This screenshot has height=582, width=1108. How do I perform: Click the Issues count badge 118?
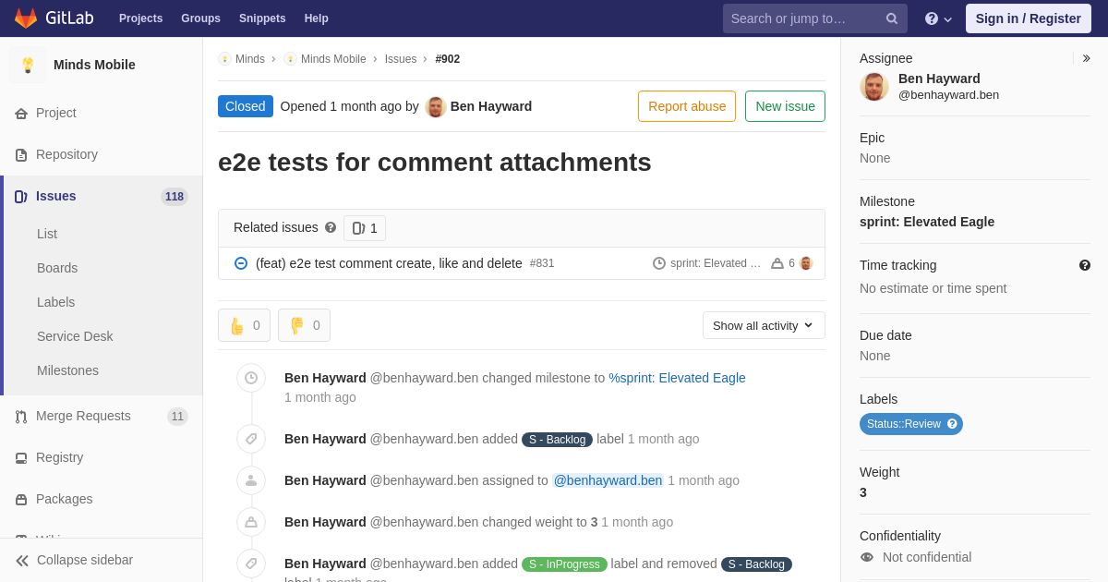tap(175, 197)
